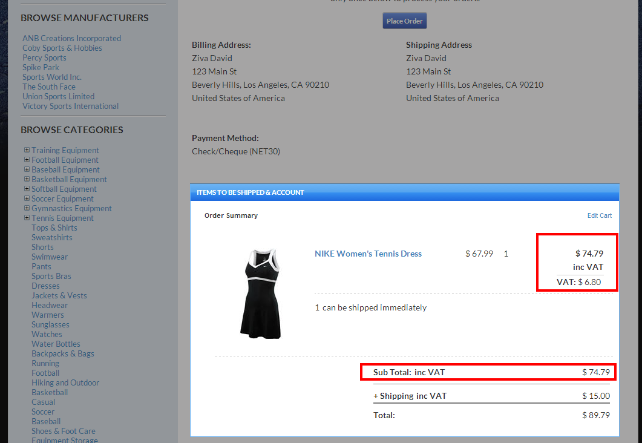Open ANB Creations Incorporated manufacturer

71,38
